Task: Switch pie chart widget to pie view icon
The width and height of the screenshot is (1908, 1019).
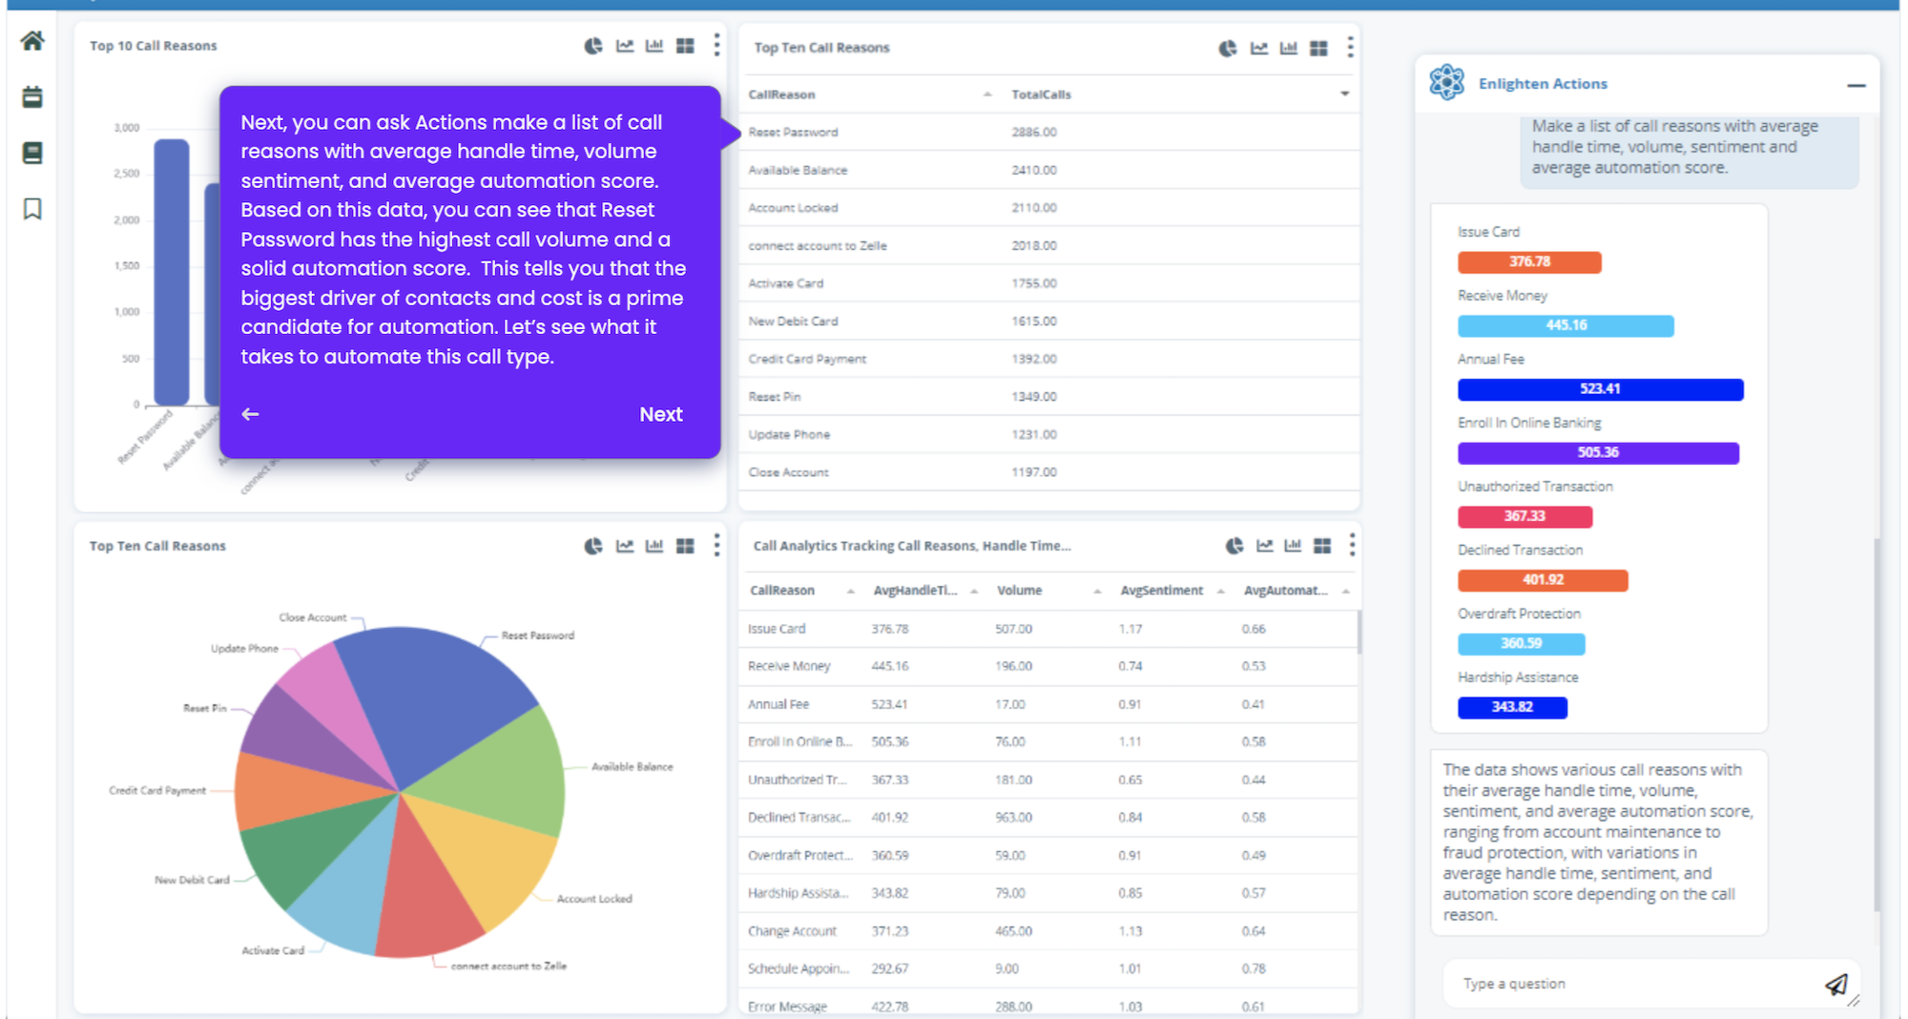Action: [x=593, y=546]
